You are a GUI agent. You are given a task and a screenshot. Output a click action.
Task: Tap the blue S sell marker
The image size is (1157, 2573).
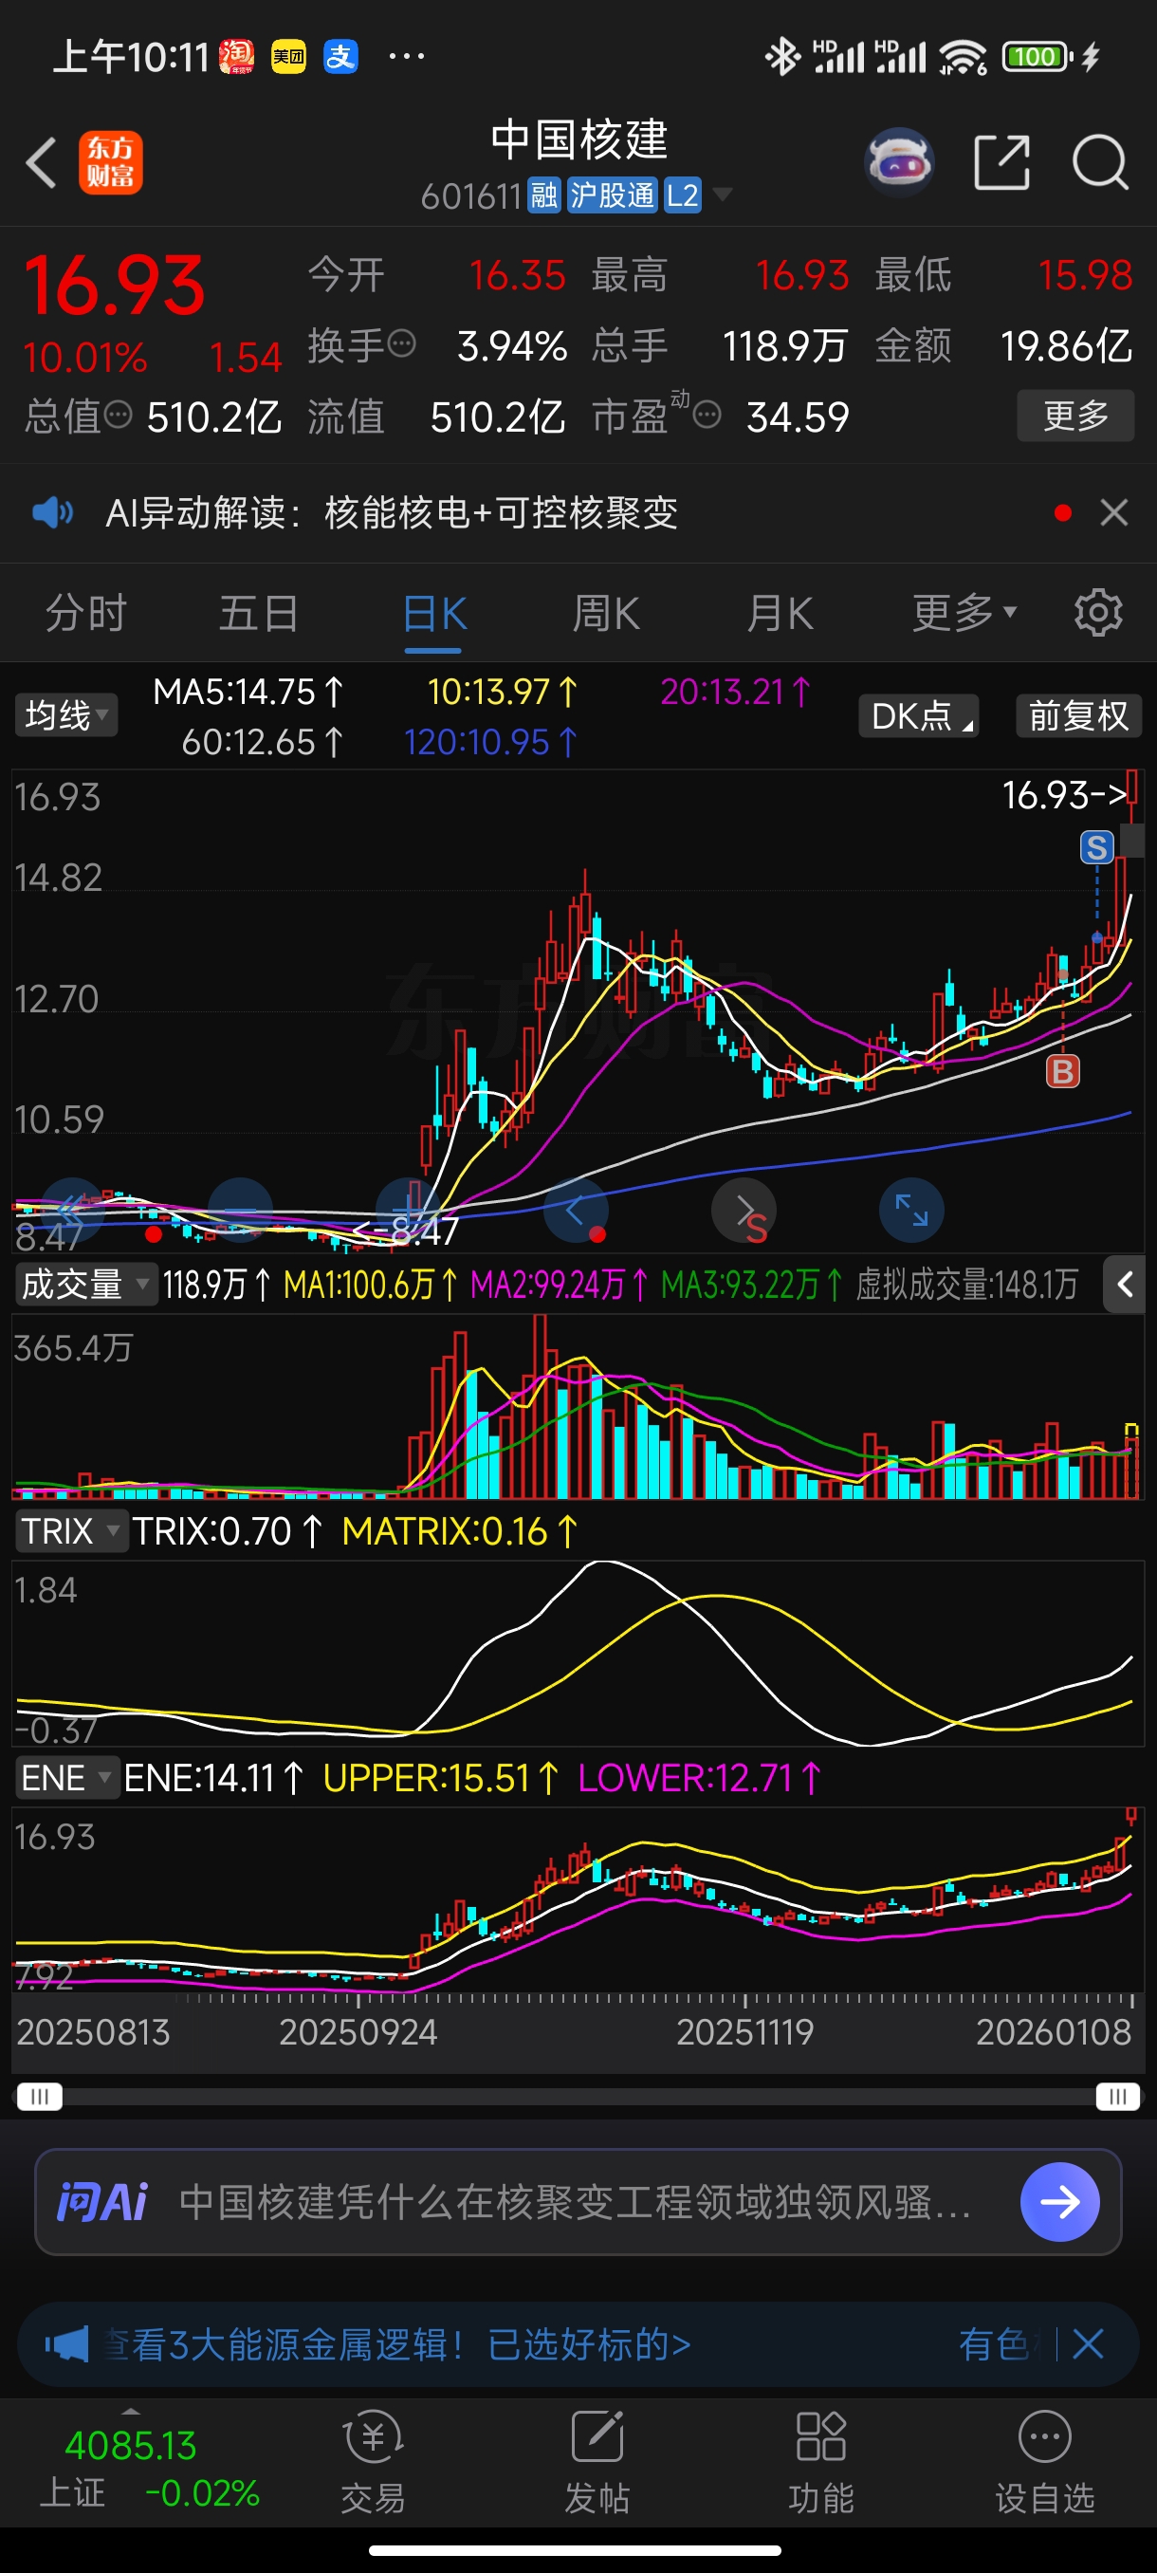point(1096,847)
